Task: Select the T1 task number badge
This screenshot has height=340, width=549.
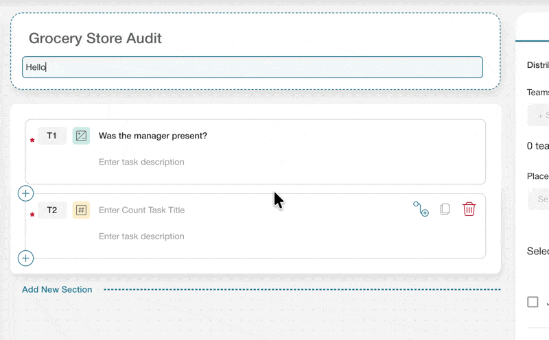Action: [x=52, y=136]
